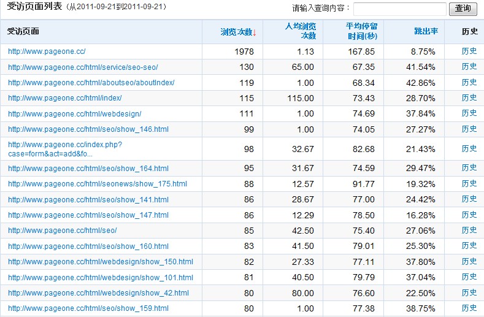View 历史 for aboutseo/aboutIndex/ row
The width and height of the screenshot is (484, 317).
[x=469, y=82]
